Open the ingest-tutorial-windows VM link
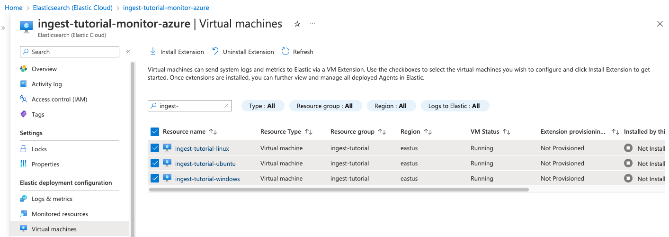This screenshot has height=237, width=669. click(x=207, y=179)
